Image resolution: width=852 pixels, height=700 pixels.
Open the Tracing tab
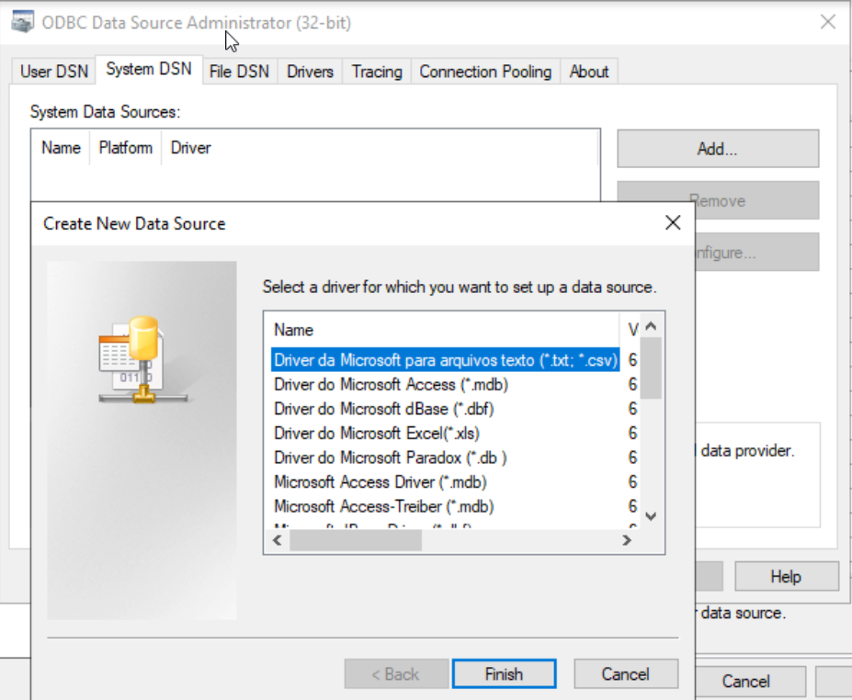(377, 71)
